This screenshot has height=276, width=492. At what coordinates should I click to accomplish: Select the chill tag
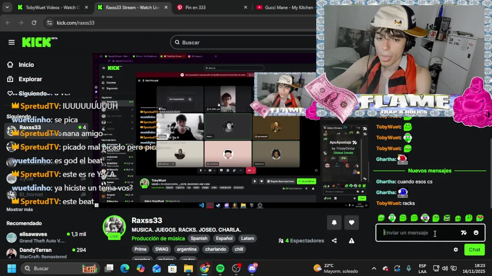coord(239,249)
